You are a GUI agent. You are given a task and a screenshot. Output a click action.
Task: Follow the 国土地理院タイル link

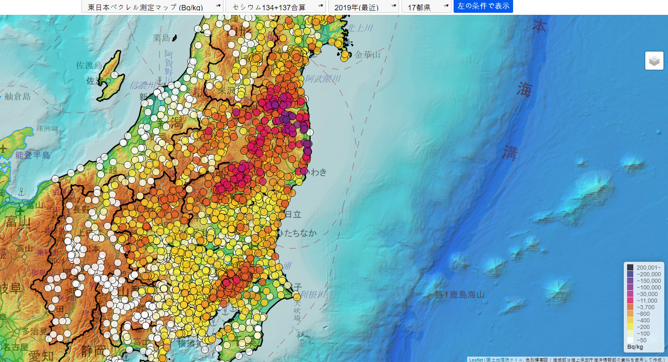coord(504,360)
